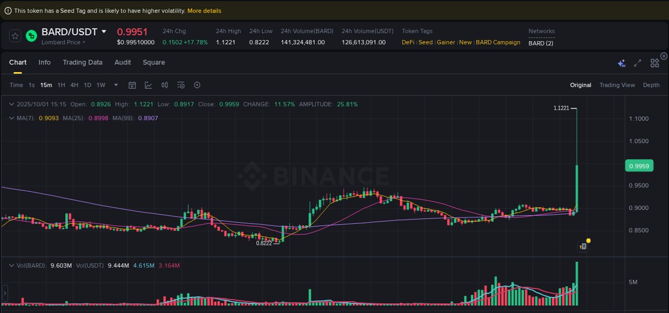Launch the AI assistant sparkle icon
This screenshot has height=313, width=669.
tap(621, 63)
